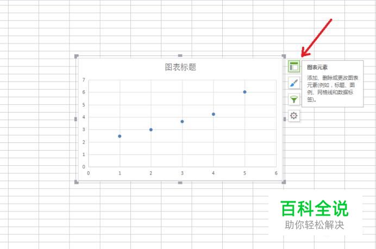Click the right-middle chart resize handle
Image resolution: width=376 pixels, height=249 pixels.
click(285, 119)
